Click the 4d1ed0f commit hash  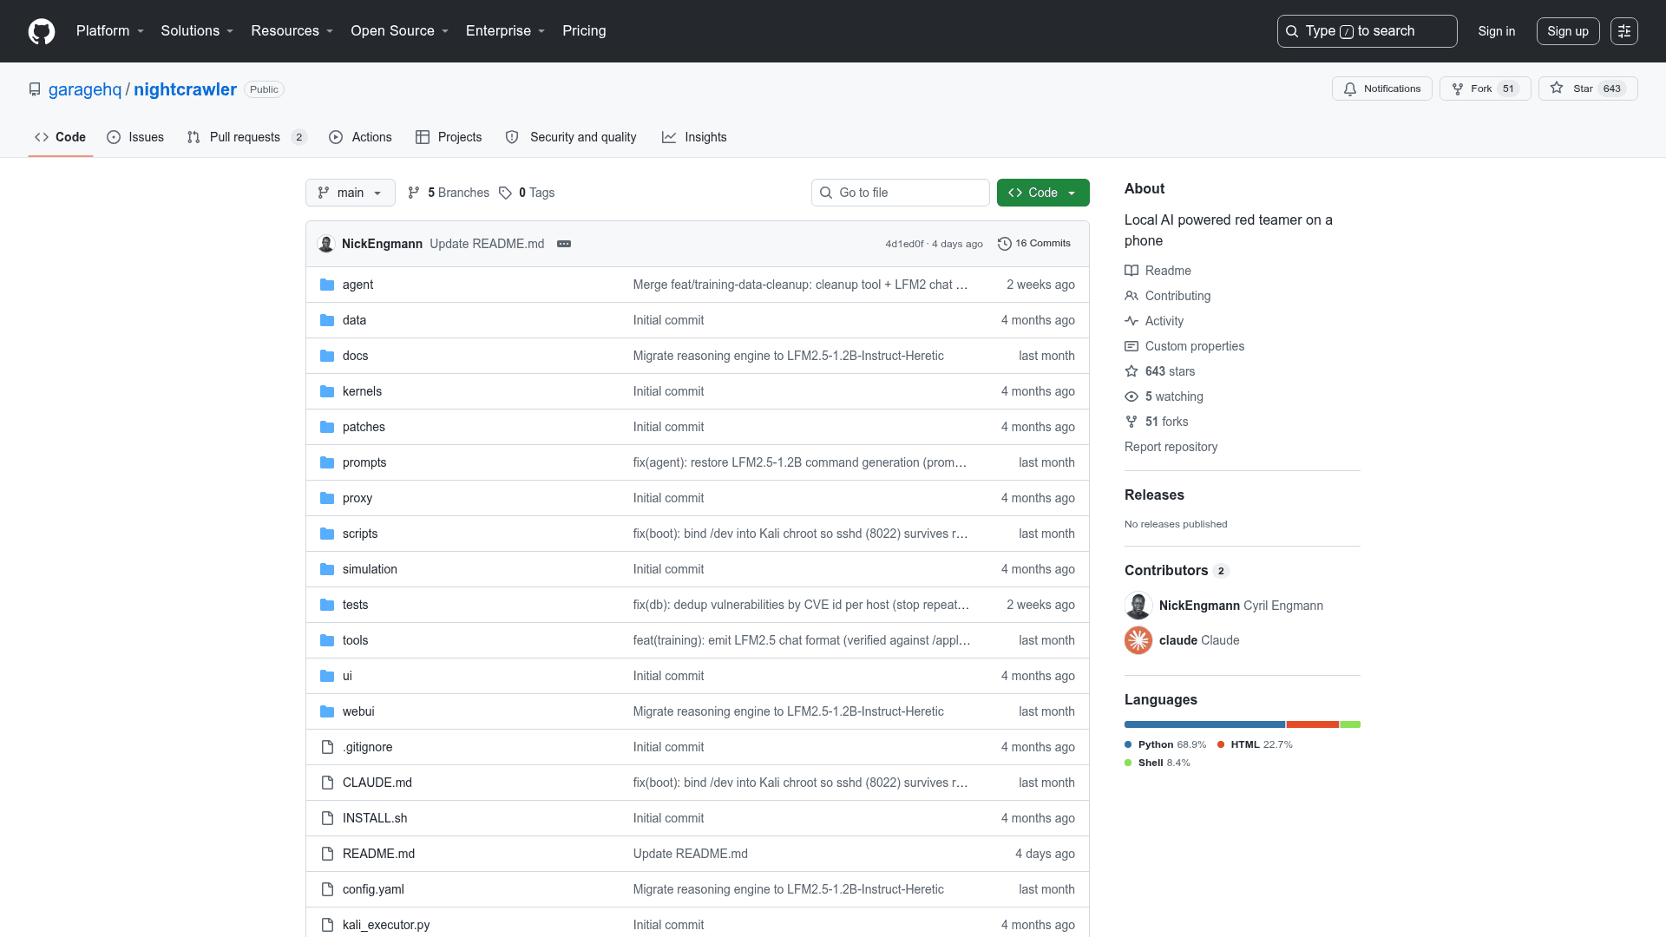click(904, 244)
